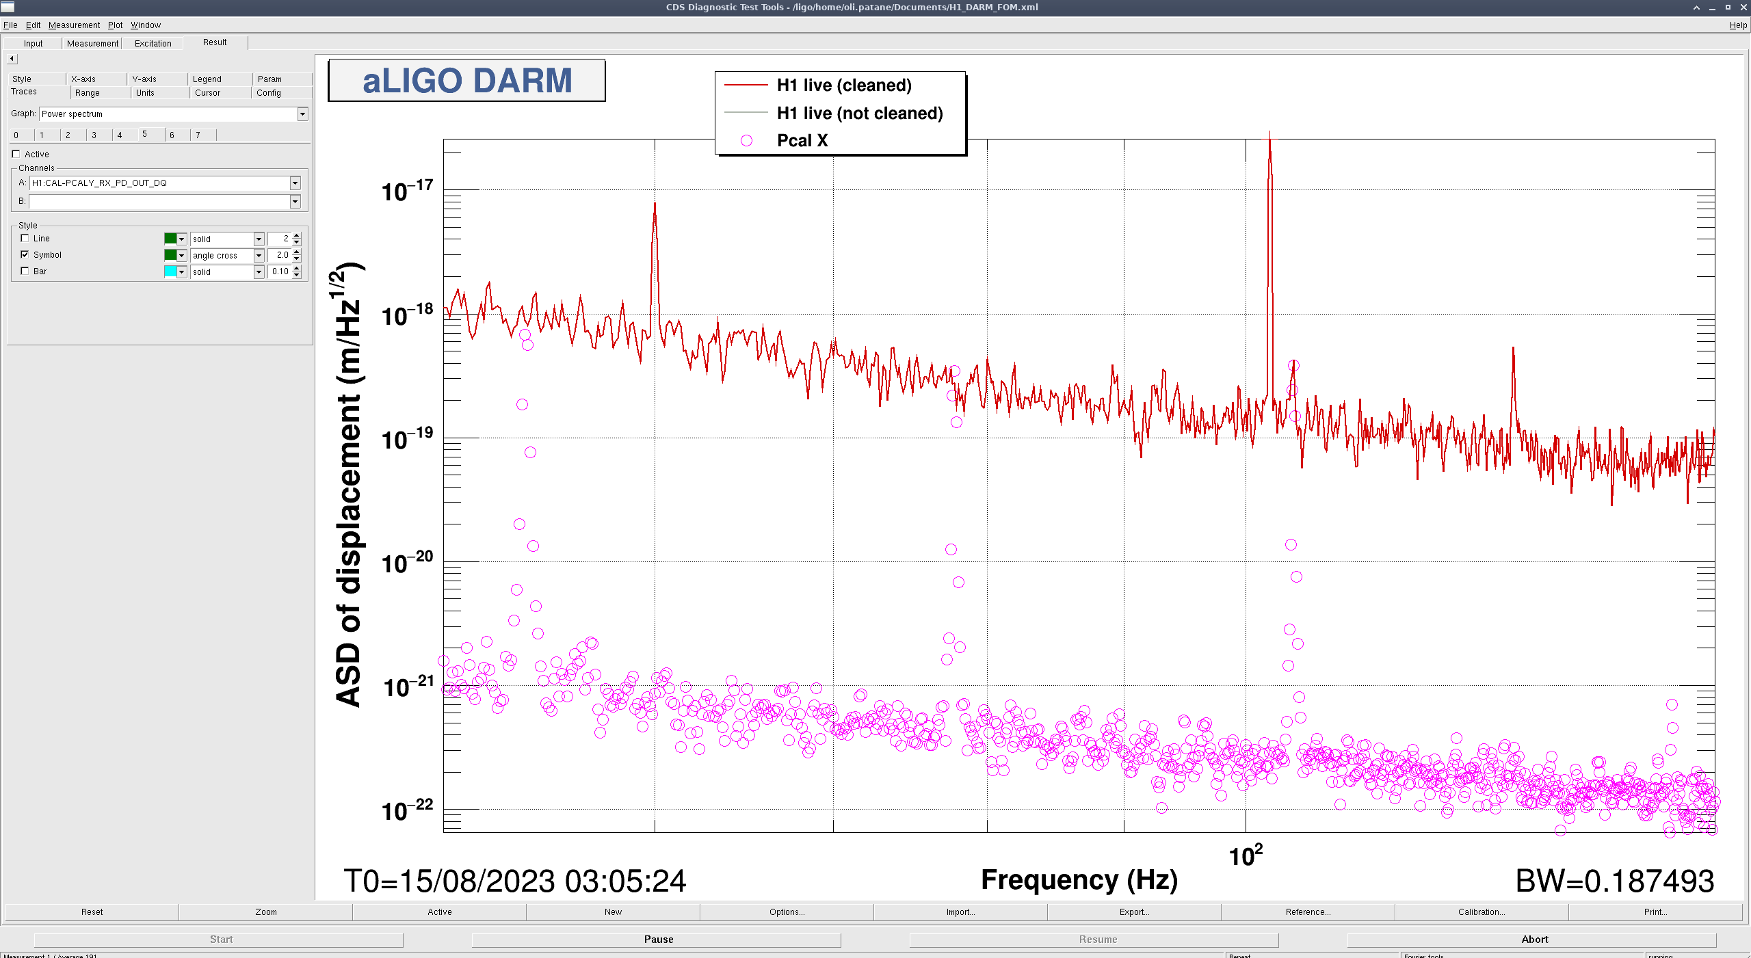1751x958 pixels.
Task: Click the Active plot button
Action: pos(440,912)
